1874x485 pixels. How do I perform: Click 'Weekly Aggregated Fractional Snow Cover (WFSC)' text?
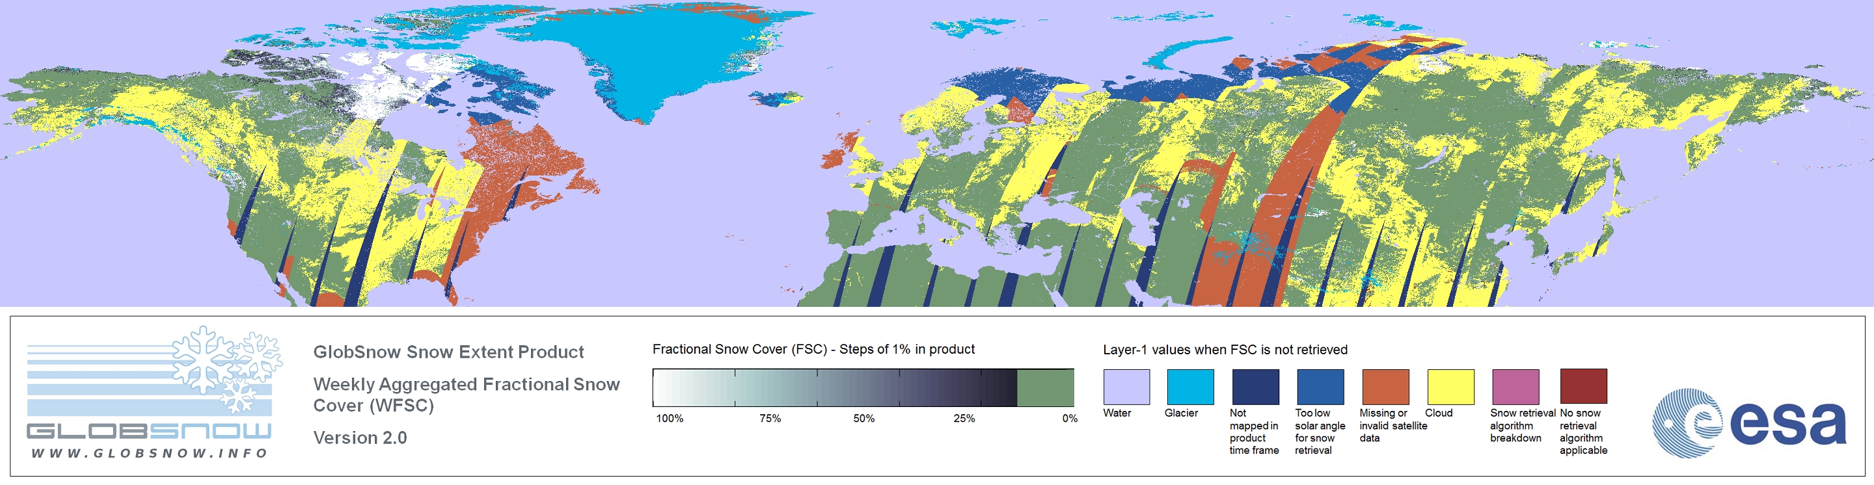pyautogui.click(x=467, y=394)
